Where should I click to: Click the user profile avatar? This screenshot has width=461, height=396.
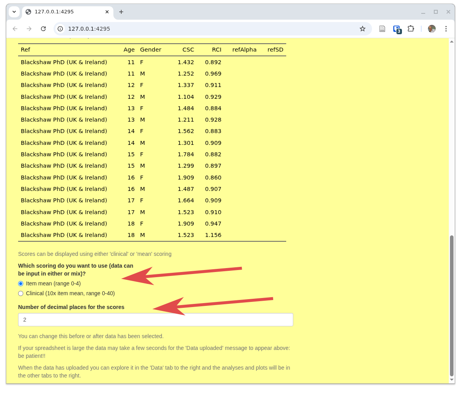pos(431,29)
